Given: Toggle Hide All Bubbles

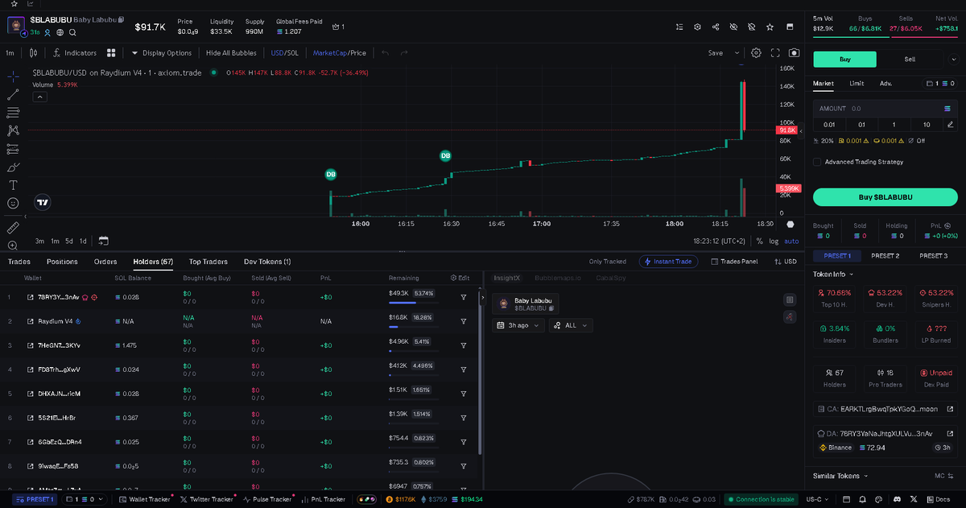Looking at the screenshot, I should (231, 53).
